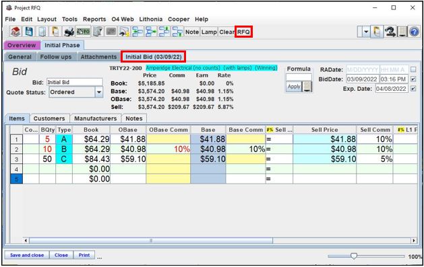Switch to the Customers tab
This screenshot has width=424, height=267.
pos(49,118)
